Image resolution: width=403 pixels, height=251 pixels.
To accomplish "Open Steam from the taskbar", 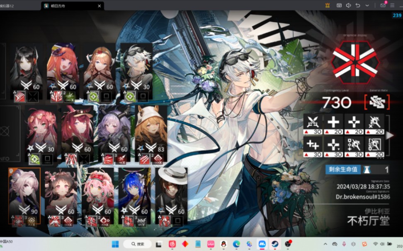I will click(x=275, y=244).
